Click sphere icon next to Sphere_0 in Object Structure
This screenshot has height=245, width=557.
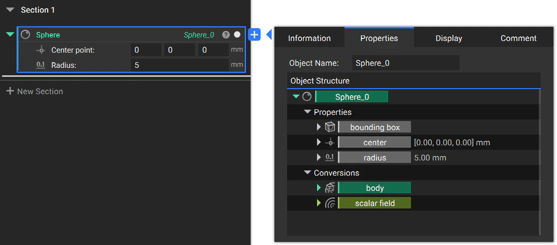coord(307,97)
